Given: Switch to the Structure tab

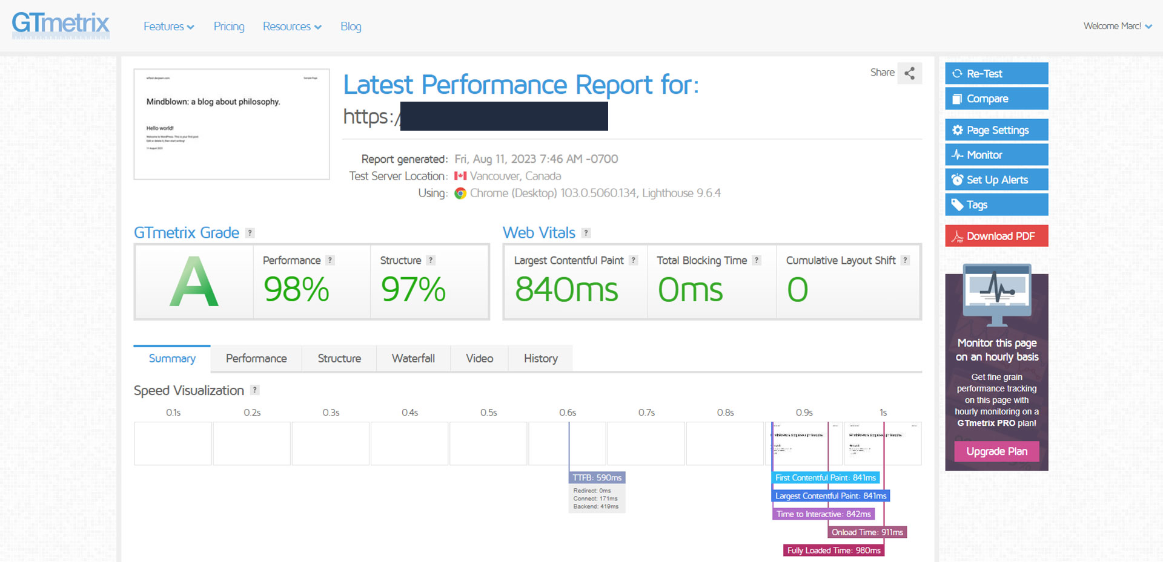Looking at the screenshot, I should coord(339,359).
